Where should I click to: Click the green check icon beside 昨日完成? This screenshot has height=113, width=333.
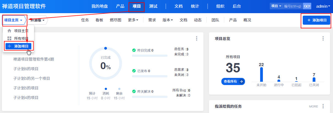[134, 50]
